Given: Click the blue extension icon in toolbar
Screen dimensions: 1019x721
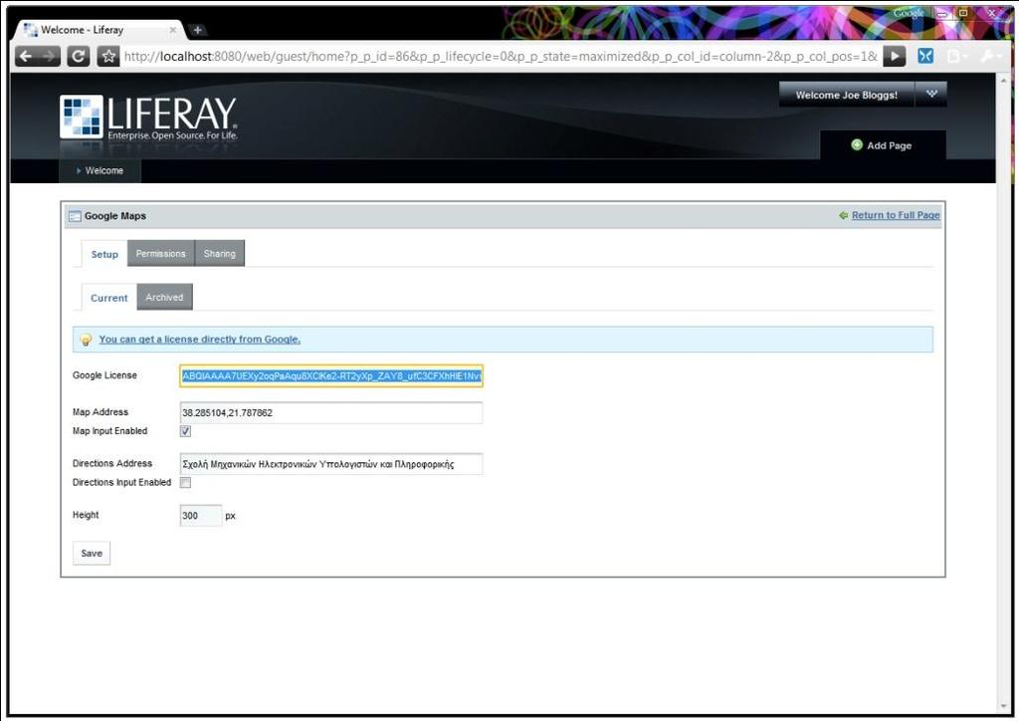Looking at the screenshot, I should coord(925,56).
